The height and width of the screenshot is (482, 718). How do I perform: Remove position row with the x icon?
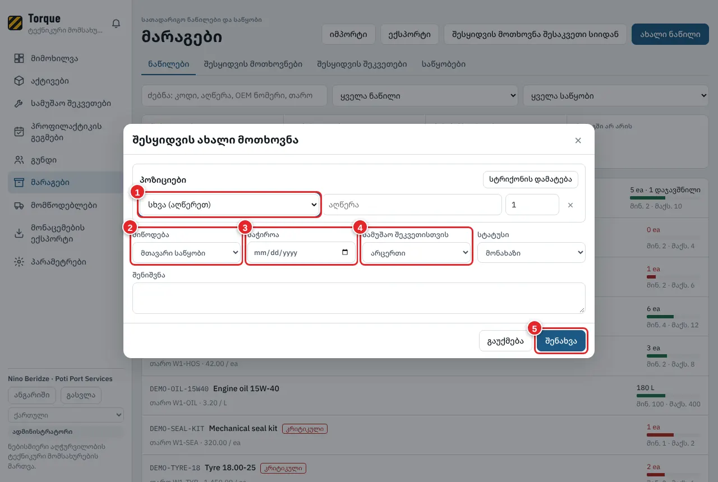click(x=570, y=205)
